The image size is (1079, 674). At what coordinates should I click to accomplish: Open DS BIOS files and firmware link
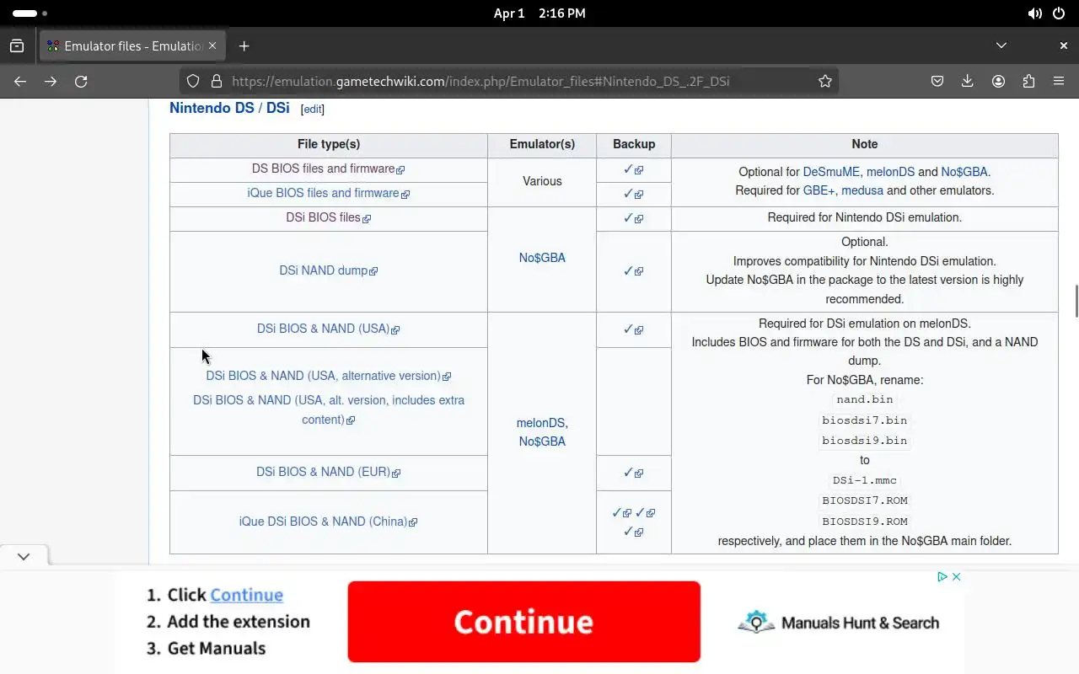328,168
